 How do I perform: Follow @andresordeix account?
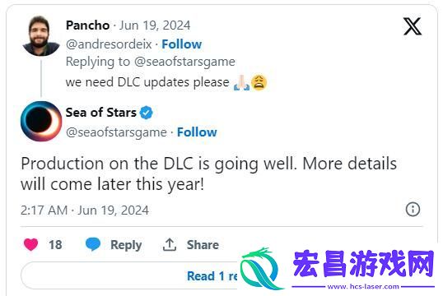coord(182,44)
